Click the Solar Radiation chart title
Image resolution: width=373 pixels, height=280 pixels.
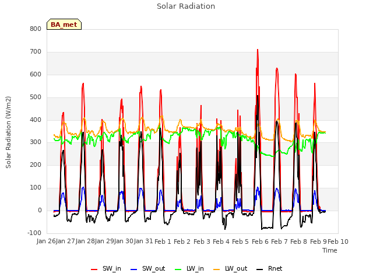[x=186, y=6]
